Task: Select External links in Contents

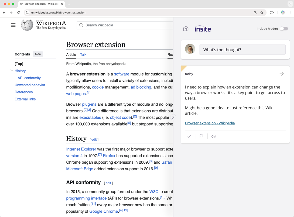Action: pos(25,99)
